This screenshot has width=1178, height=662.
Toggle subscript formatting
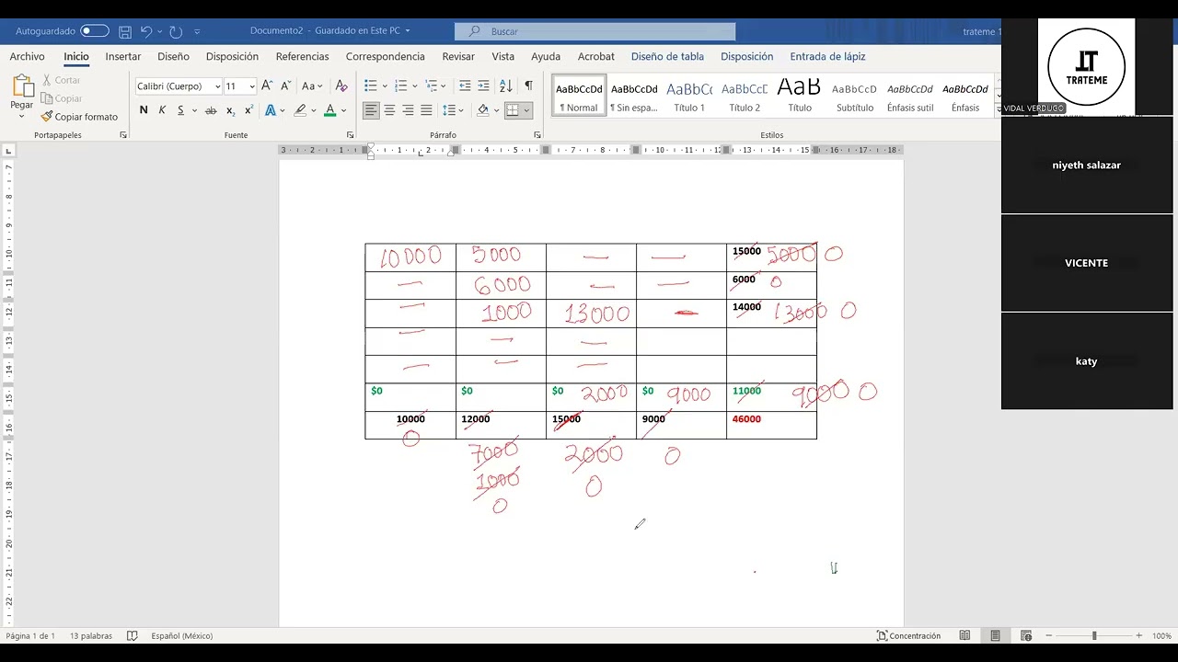230,110
